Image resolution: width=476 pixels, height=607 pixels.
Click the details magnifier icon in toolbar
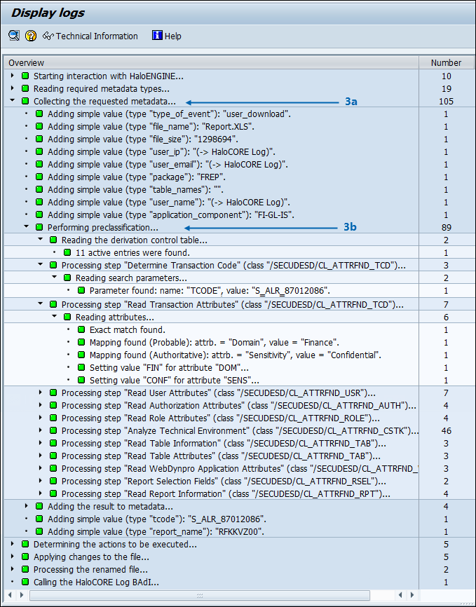pos(14,36)
